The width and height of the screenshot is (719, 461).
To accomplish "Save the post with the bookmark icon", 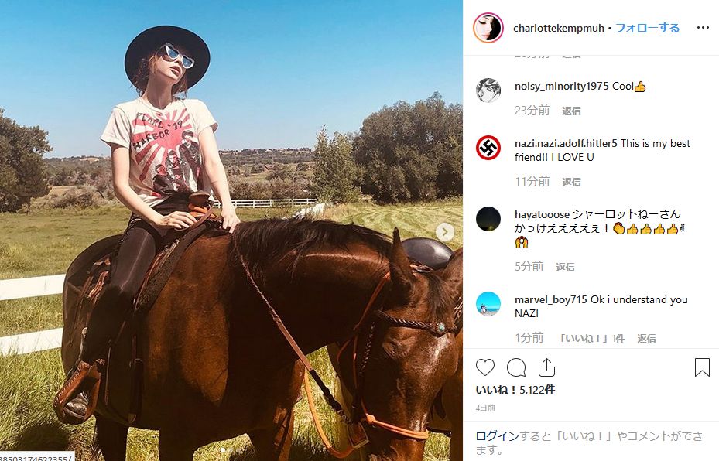I will pos(702,367).
